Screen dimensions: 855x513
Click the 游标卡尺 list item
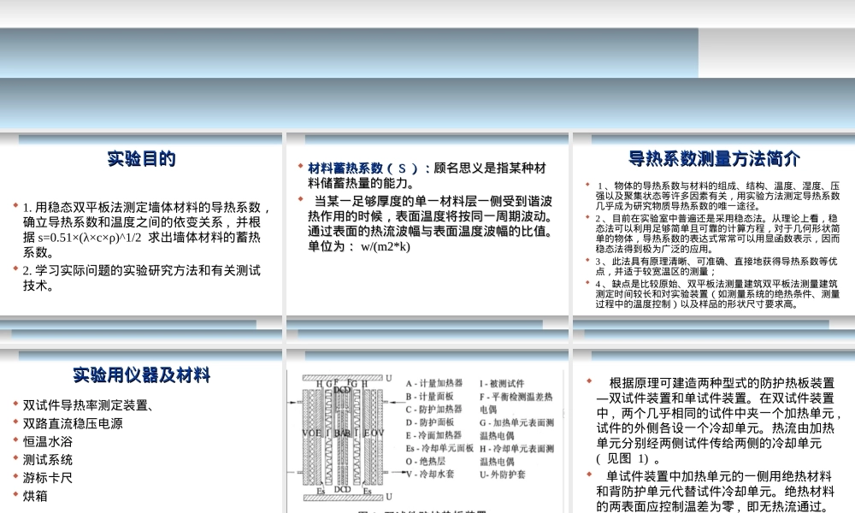point(47,478)
